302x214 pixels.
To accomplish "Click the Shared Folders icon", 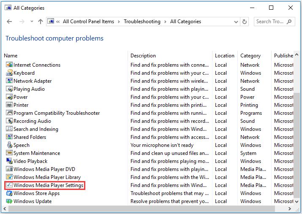I will (x=9, y=137).
